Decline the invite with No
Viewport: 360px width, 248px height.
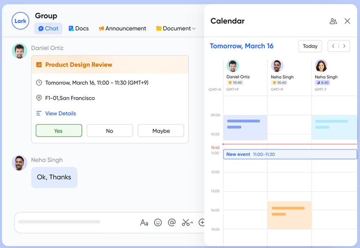(110, 131)
